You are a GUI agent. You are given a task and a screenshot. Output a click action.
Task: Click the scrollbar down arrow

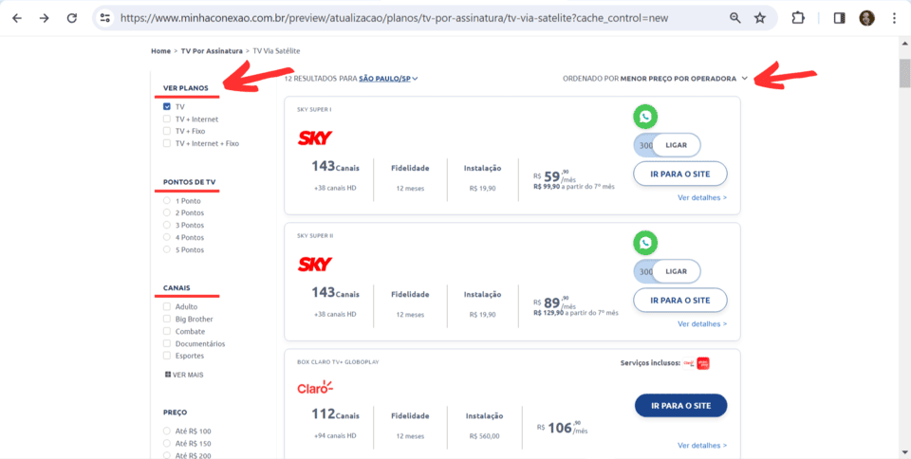pos(904,452)
